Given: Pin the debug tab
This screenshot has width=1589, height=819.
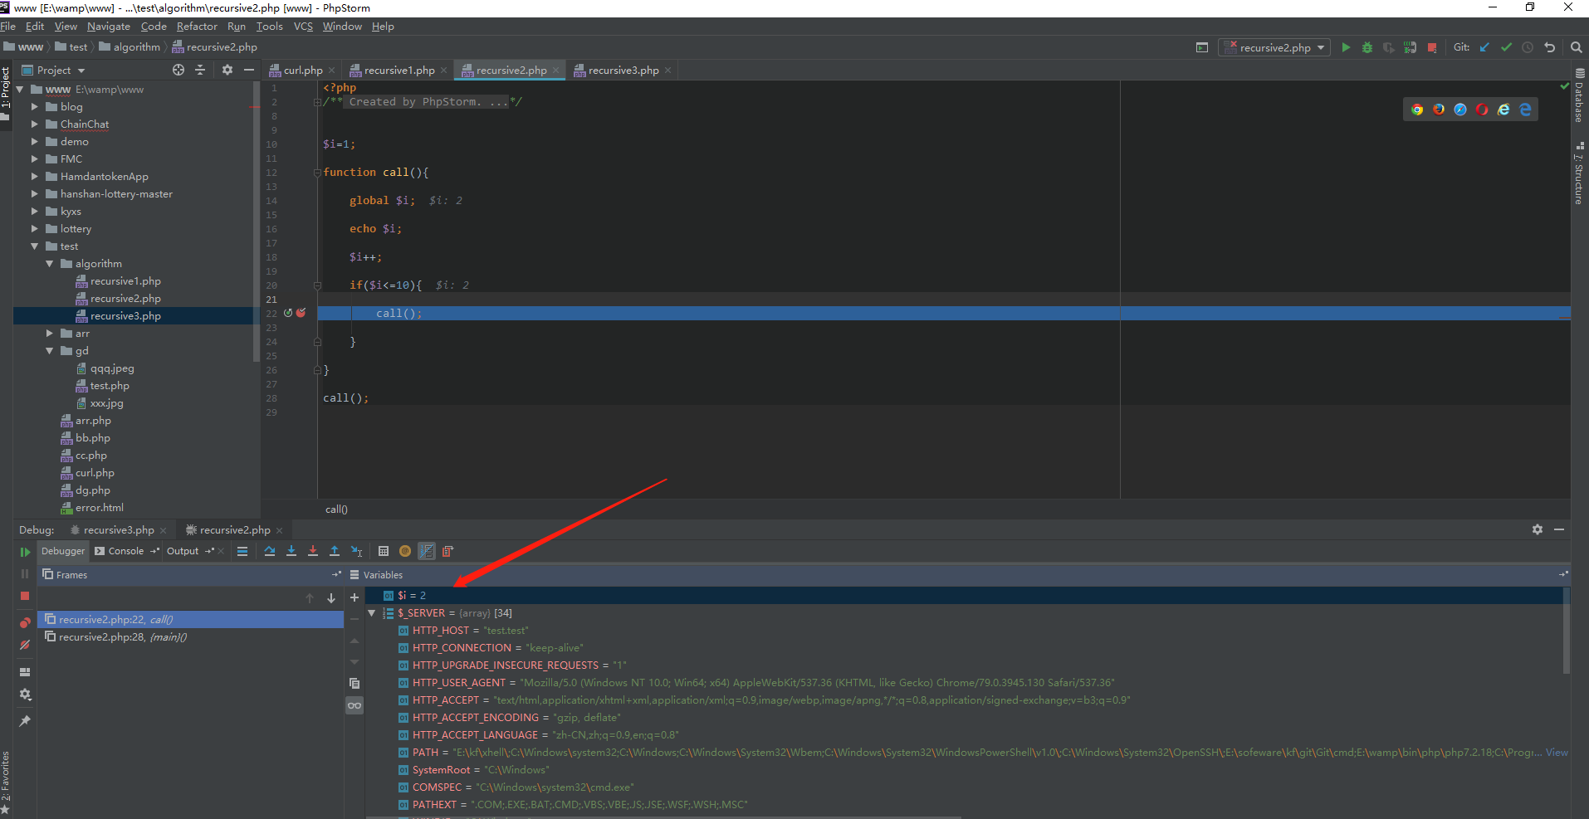Looking at the screenshot, I should (25, 721).
